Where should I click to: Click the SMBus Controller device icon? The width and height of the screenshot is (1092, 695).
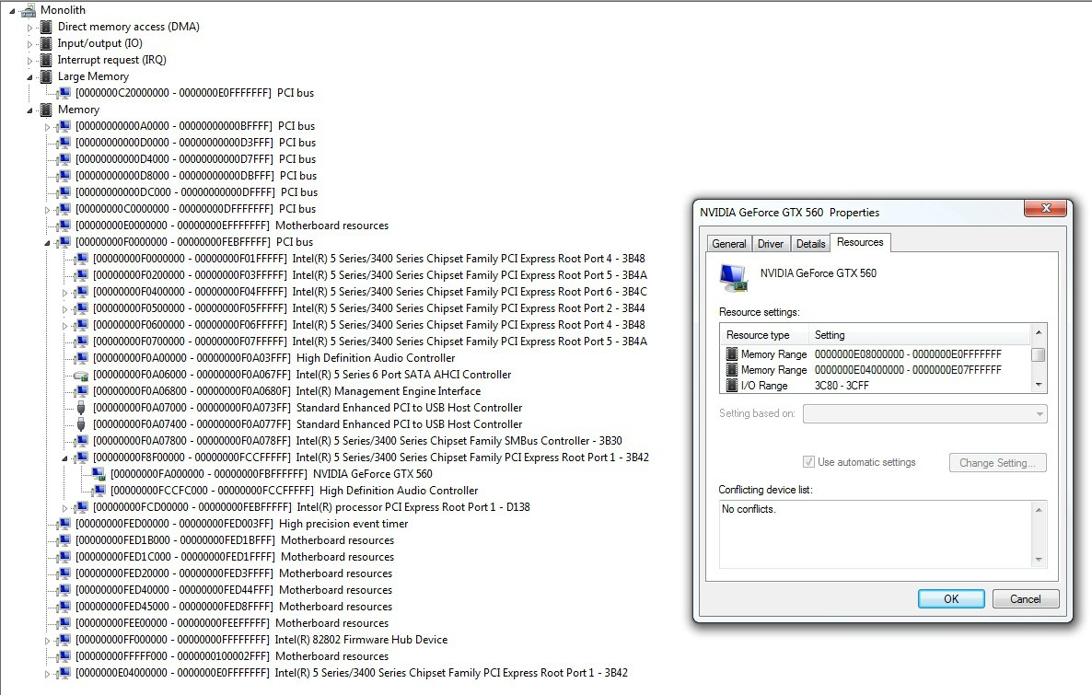pos(81,441)
